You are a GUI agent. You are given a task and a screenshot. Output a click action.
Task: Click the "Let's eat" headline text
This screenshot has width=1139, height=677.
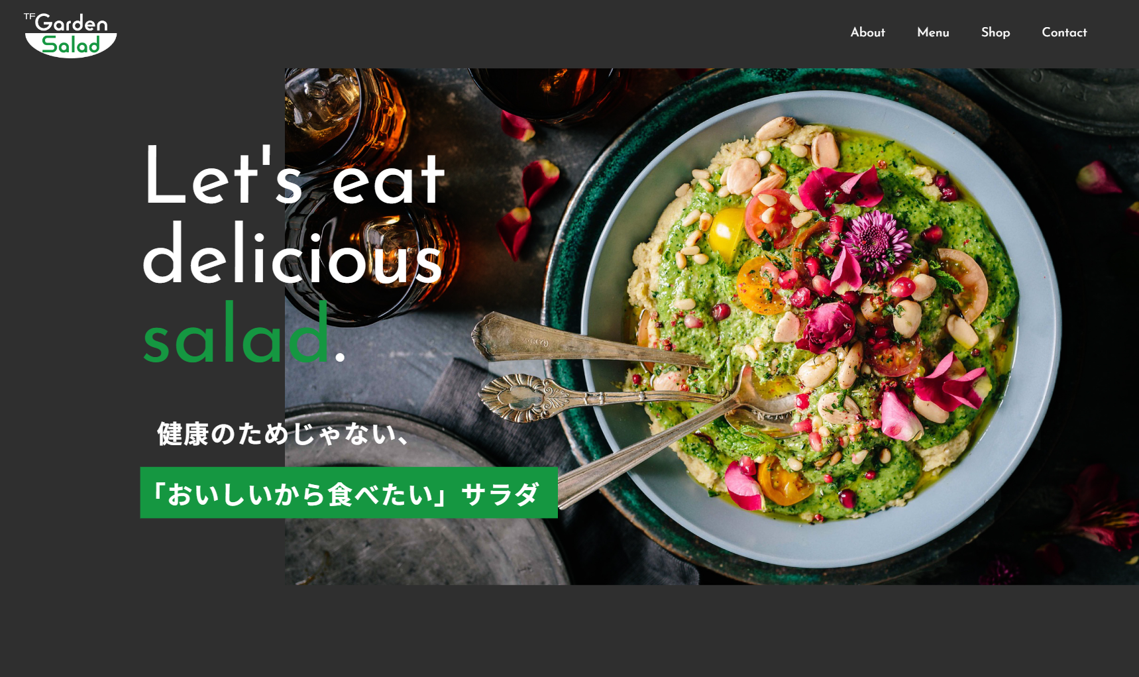tap(294, 176)
